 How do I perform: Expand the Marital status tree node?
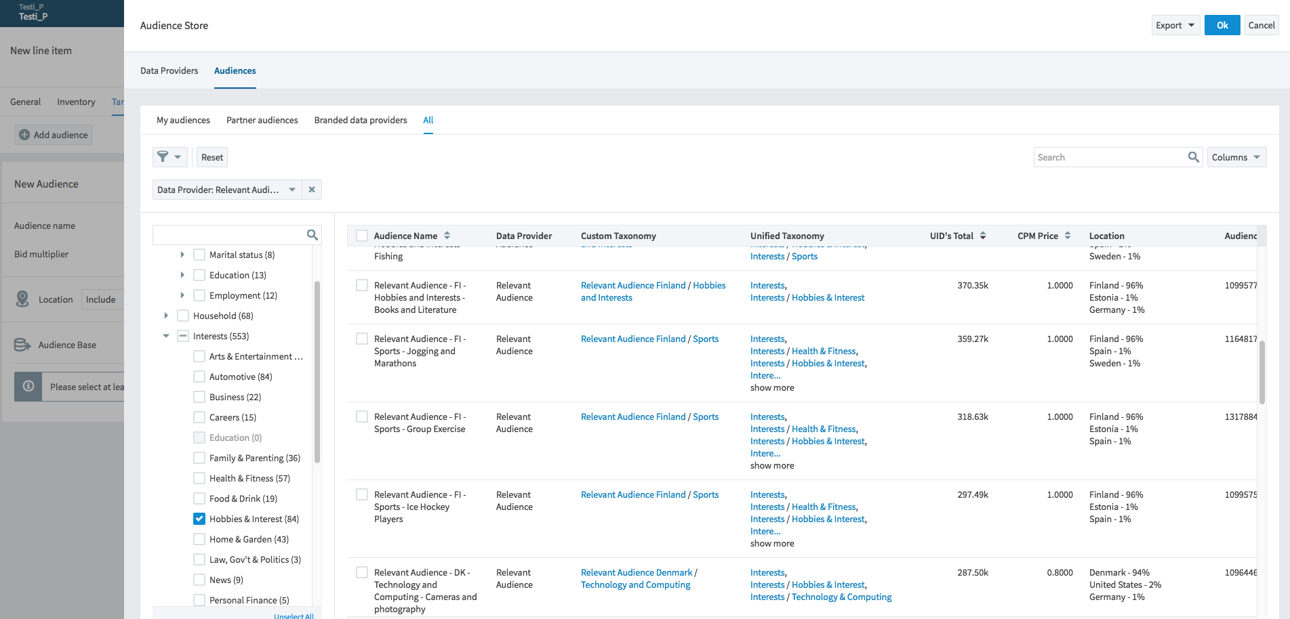pyautogui.click(x=182, y=255)
